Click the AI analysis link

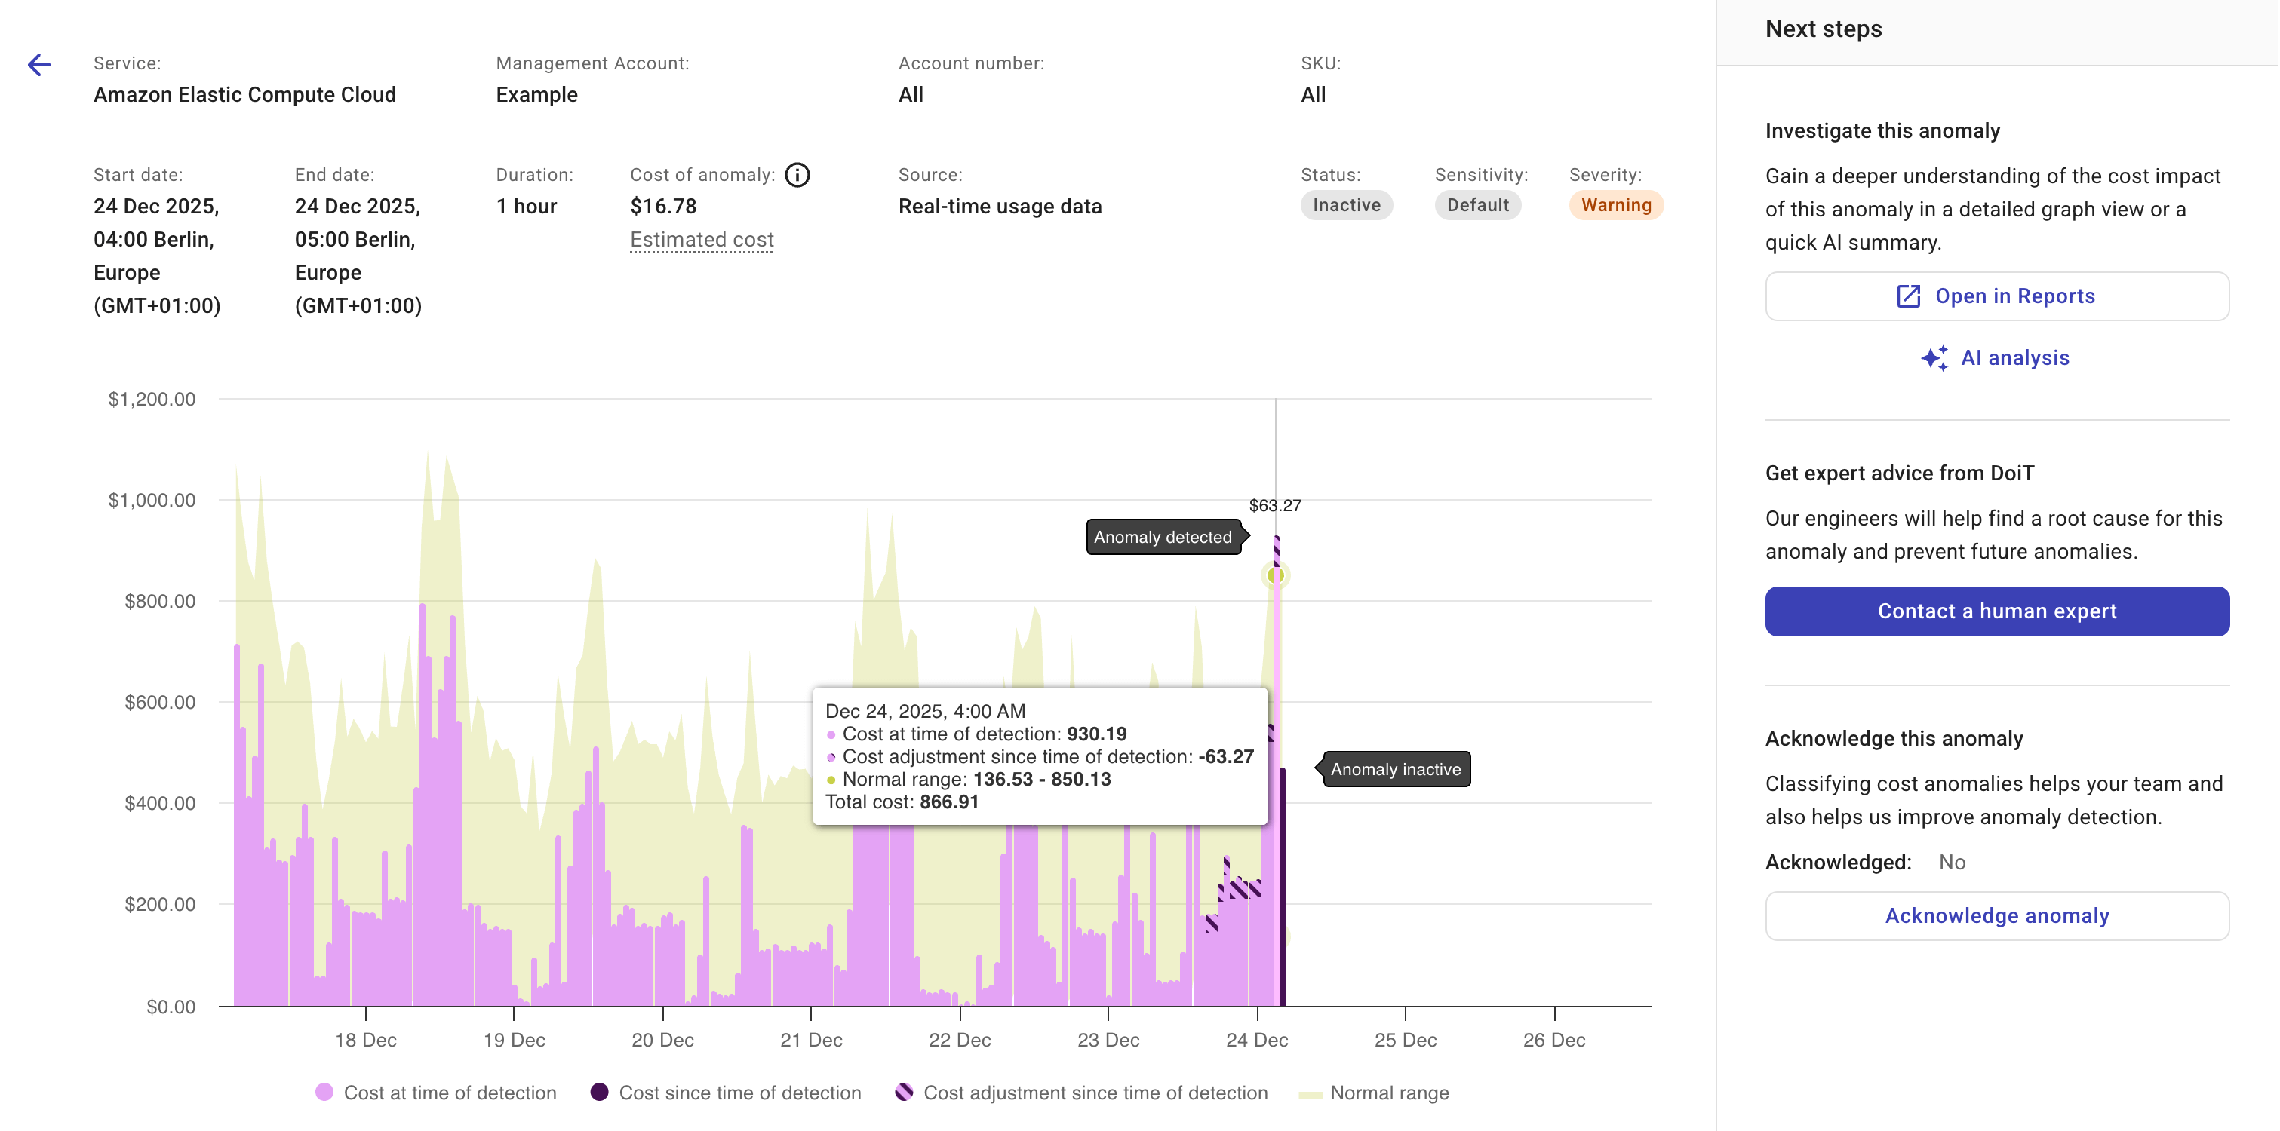pos(2014,357)
